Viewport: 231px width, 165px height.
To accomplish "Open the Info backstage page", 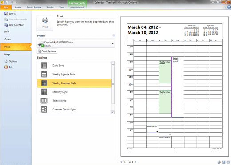I will [x=7, y=31].
